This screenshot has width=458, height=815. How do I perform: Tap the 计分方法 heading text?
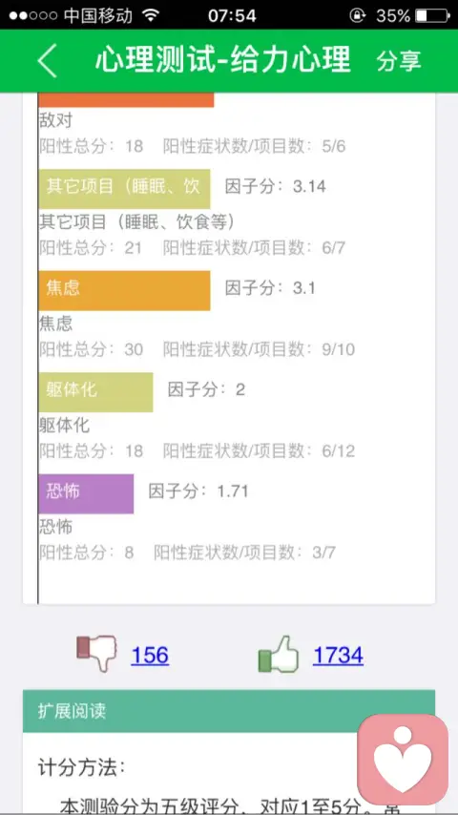(x=82, y=766)
